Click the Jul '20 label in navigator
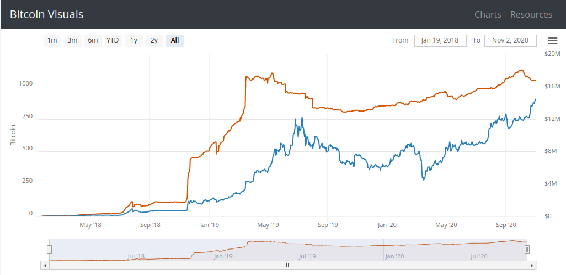The width and height of the screenshot is (566, 275). click(x=478, y=256)
